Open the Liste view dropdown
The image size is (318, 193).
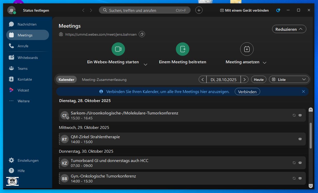[289, 80]
